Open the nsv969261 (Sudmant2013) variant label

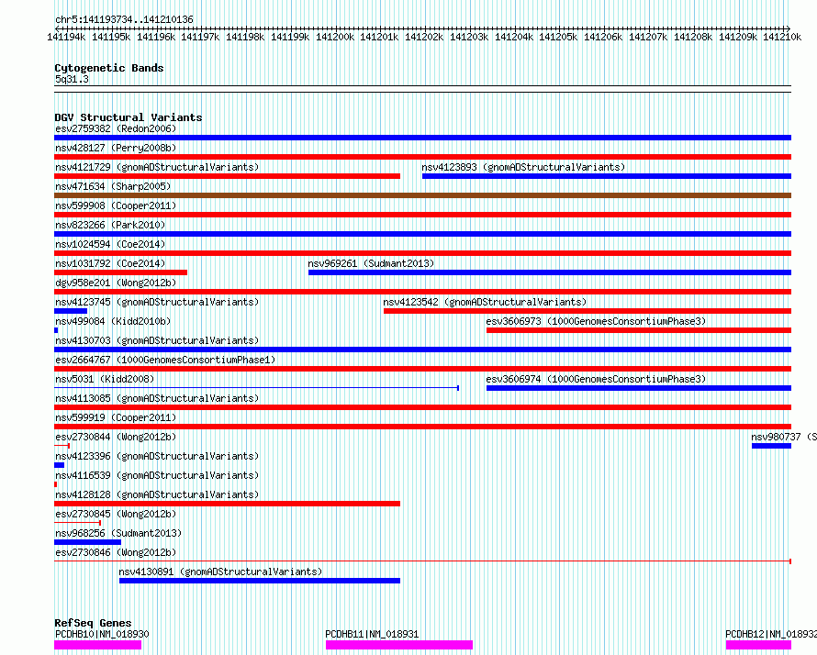pyautogui.click(x=371, y=263)
